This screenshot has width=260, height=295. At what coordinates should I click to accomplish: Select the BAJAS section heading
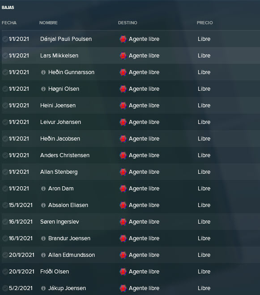click(x=8, y=8)
